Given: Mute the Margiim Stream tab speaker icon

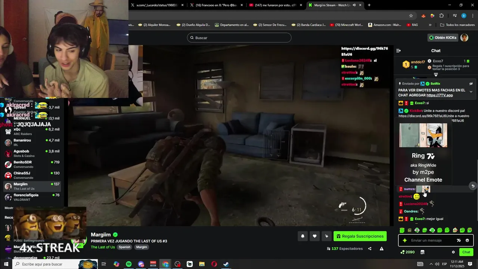Looking at the screenshot, I should pyautogui.click(x=354, y=5).
